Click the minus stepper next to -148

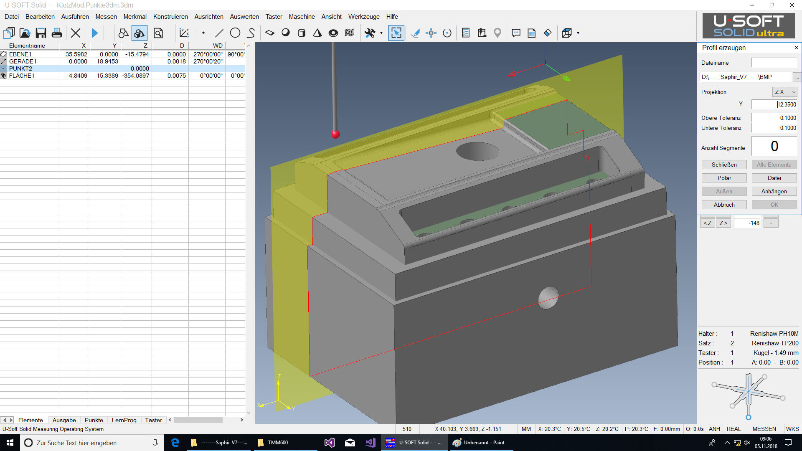pos(770,223)
